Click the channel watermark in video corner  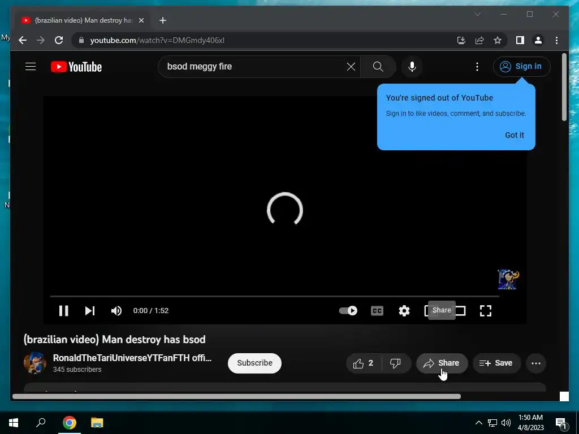(508, 279)
